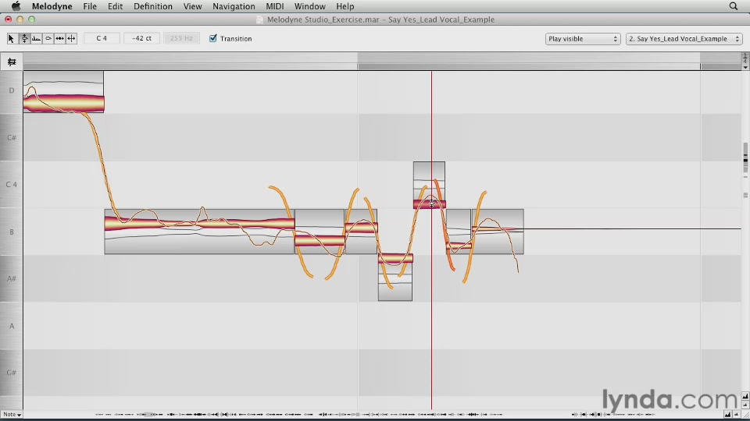Select the long D note blob
This screenshot has height=421, width=750.
pos(63,103)
